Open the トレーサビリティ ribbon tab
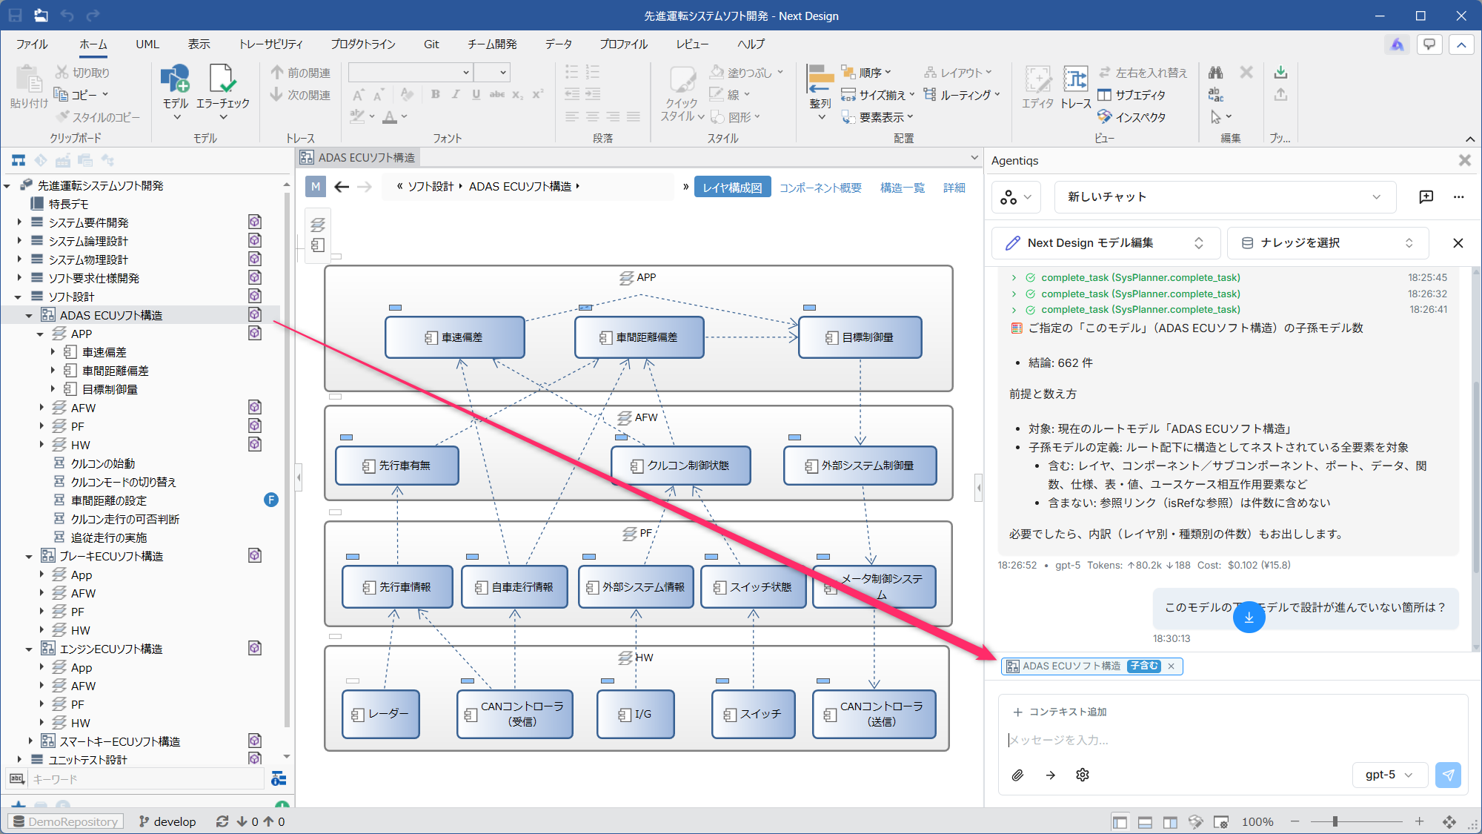The width and height of the screenshot is (1482, 834). click(270, 44)
